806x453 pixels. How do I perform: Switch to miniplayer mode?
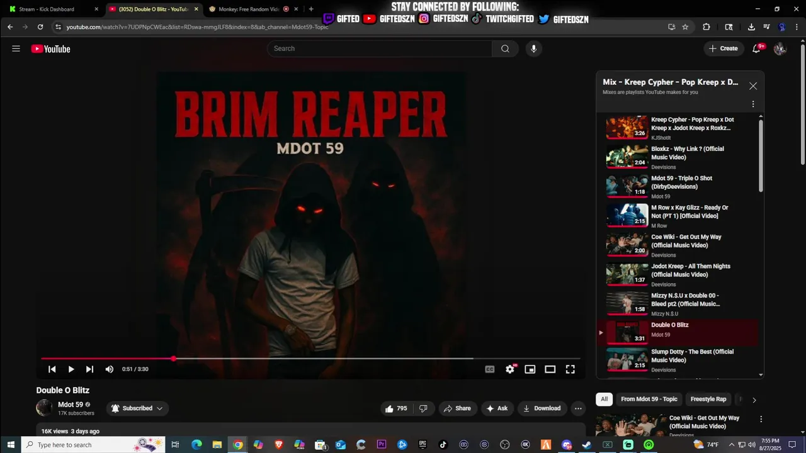tap(530, 369)
